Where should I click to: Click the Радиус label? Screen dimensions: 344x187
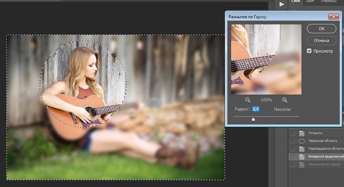242,109
